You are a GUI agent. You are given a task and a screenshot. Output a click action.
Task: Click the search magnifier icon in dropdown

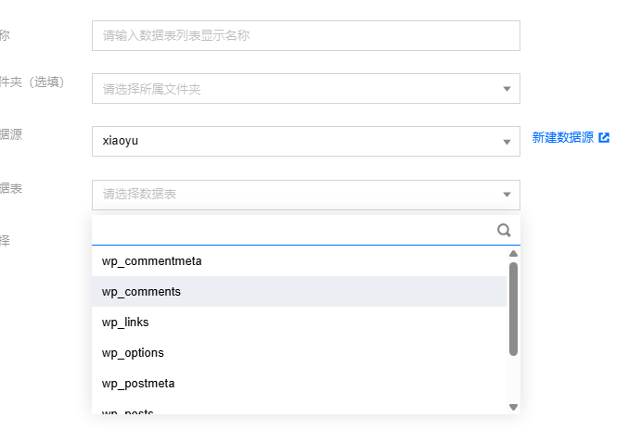pyautogui.click(x=504, y=231)
